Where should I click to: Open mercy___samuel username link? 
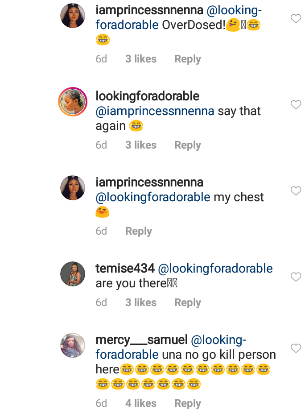[x=141, y=340]
